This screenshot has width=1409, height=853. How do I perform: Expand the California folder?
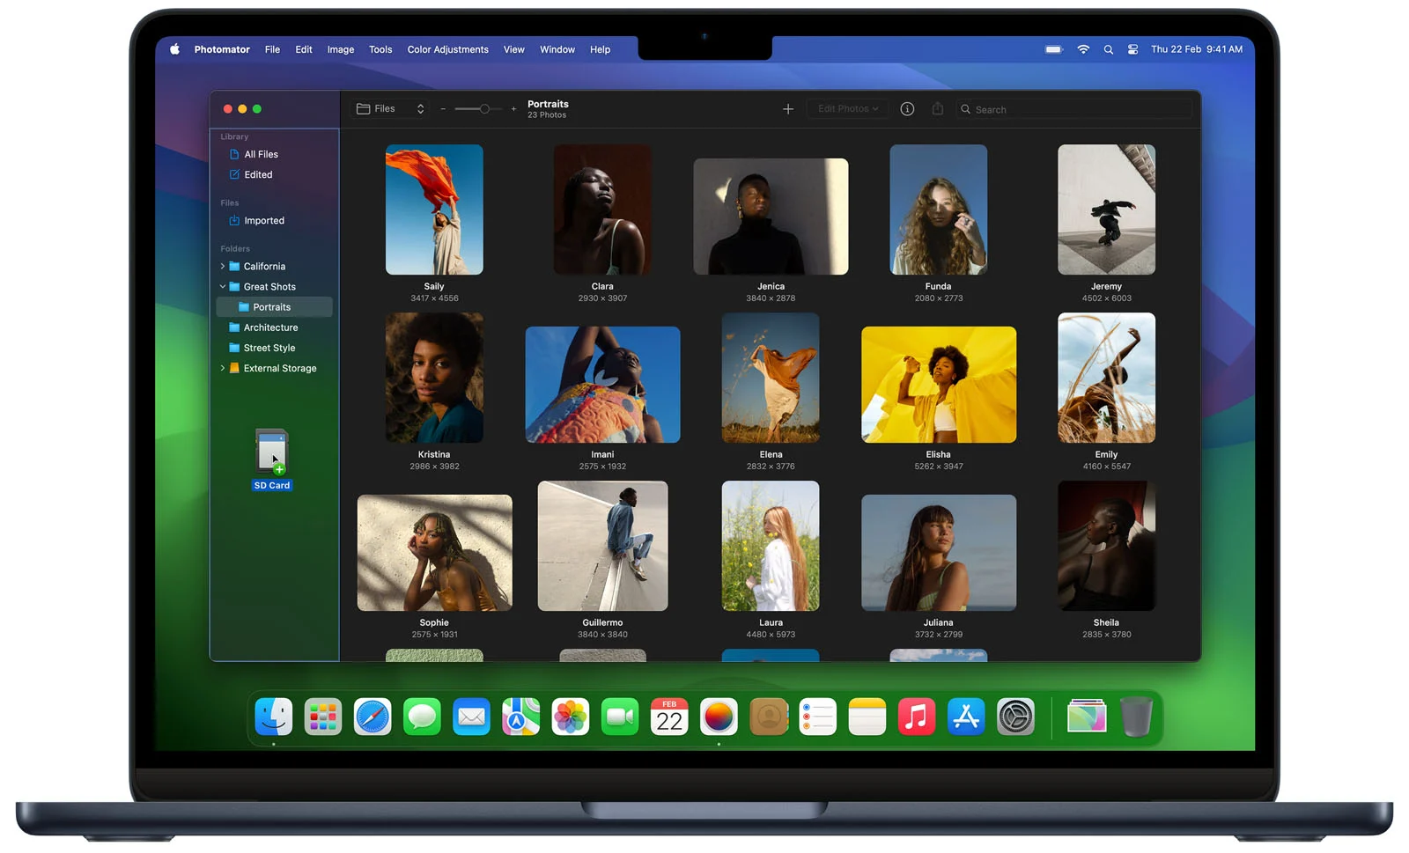click(223, 267)
